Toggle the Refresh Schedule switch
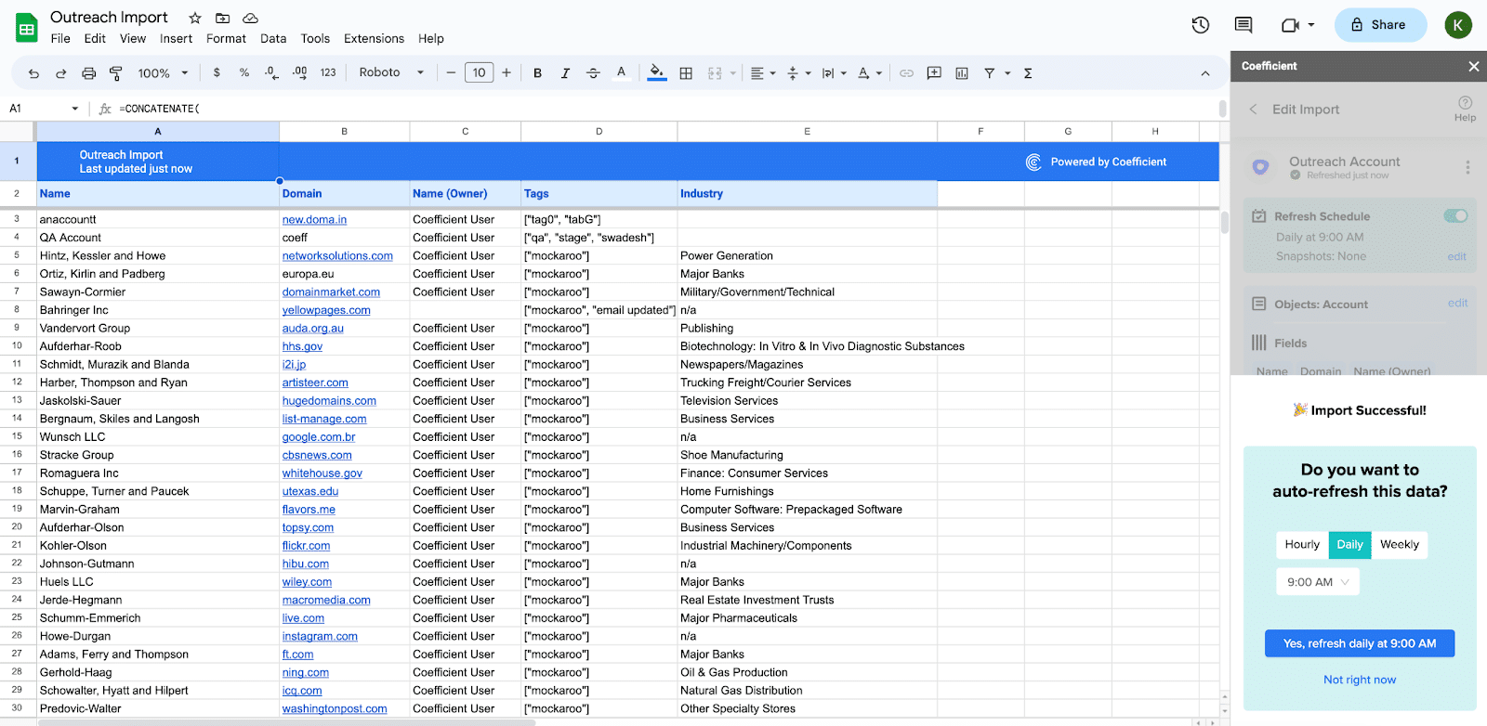Viewport: 1487px width, 726px height. tap(1455, 216)
